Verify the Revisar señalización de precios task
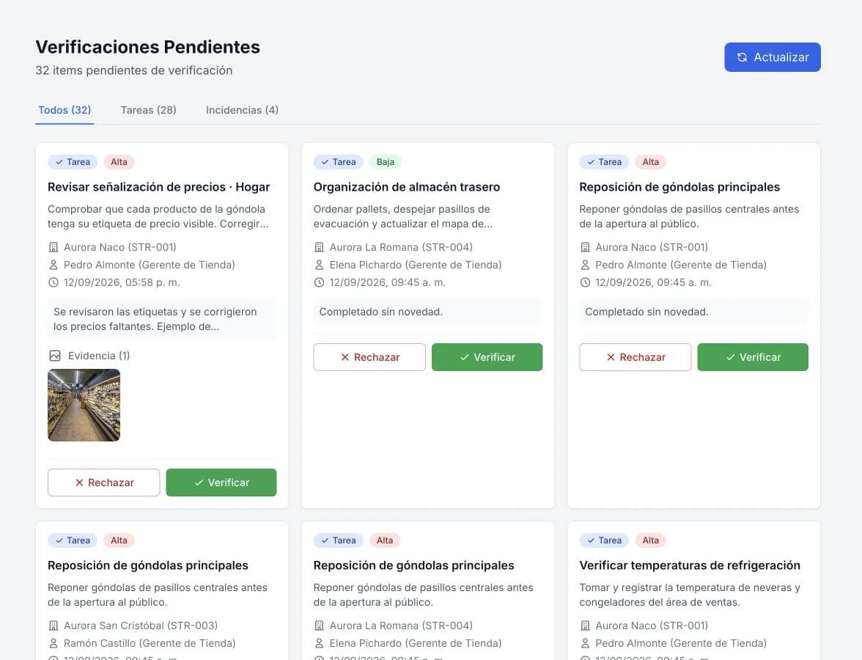The image size is (862, 660). [x=221, y=483]
